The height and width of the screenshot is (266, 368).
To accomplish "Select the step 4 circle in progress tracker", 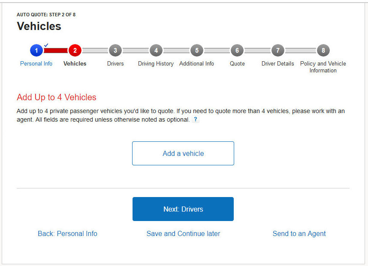I will pyautogui.click(x=156, y=51).
